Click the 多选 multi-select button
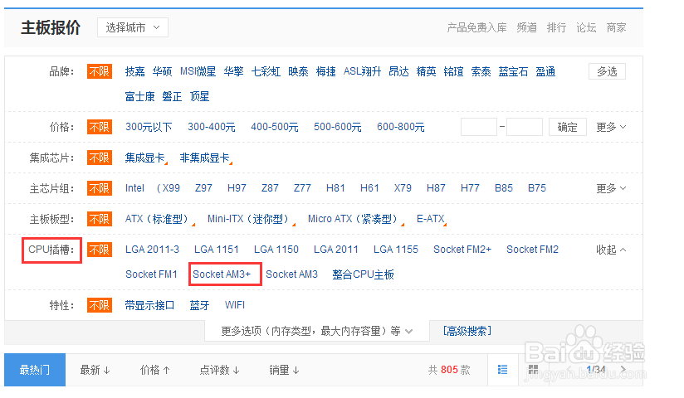The image size is (684, 398). tap(607, 71)
